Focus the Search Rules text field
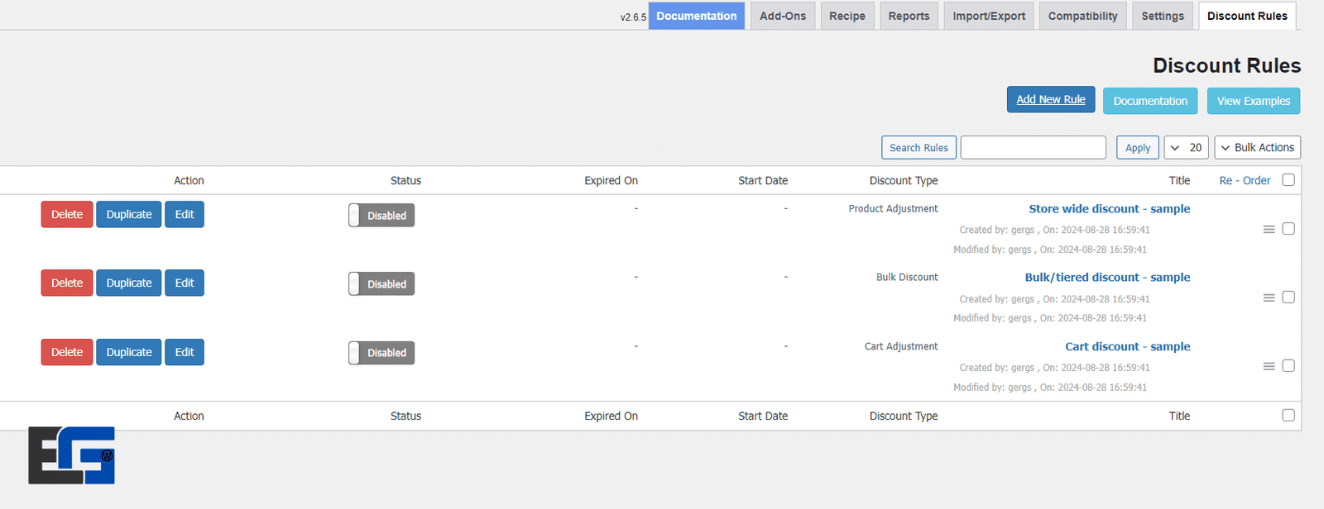This screenshot has width=1324, height=509. pyautogui.click(x=1033, y=148)
